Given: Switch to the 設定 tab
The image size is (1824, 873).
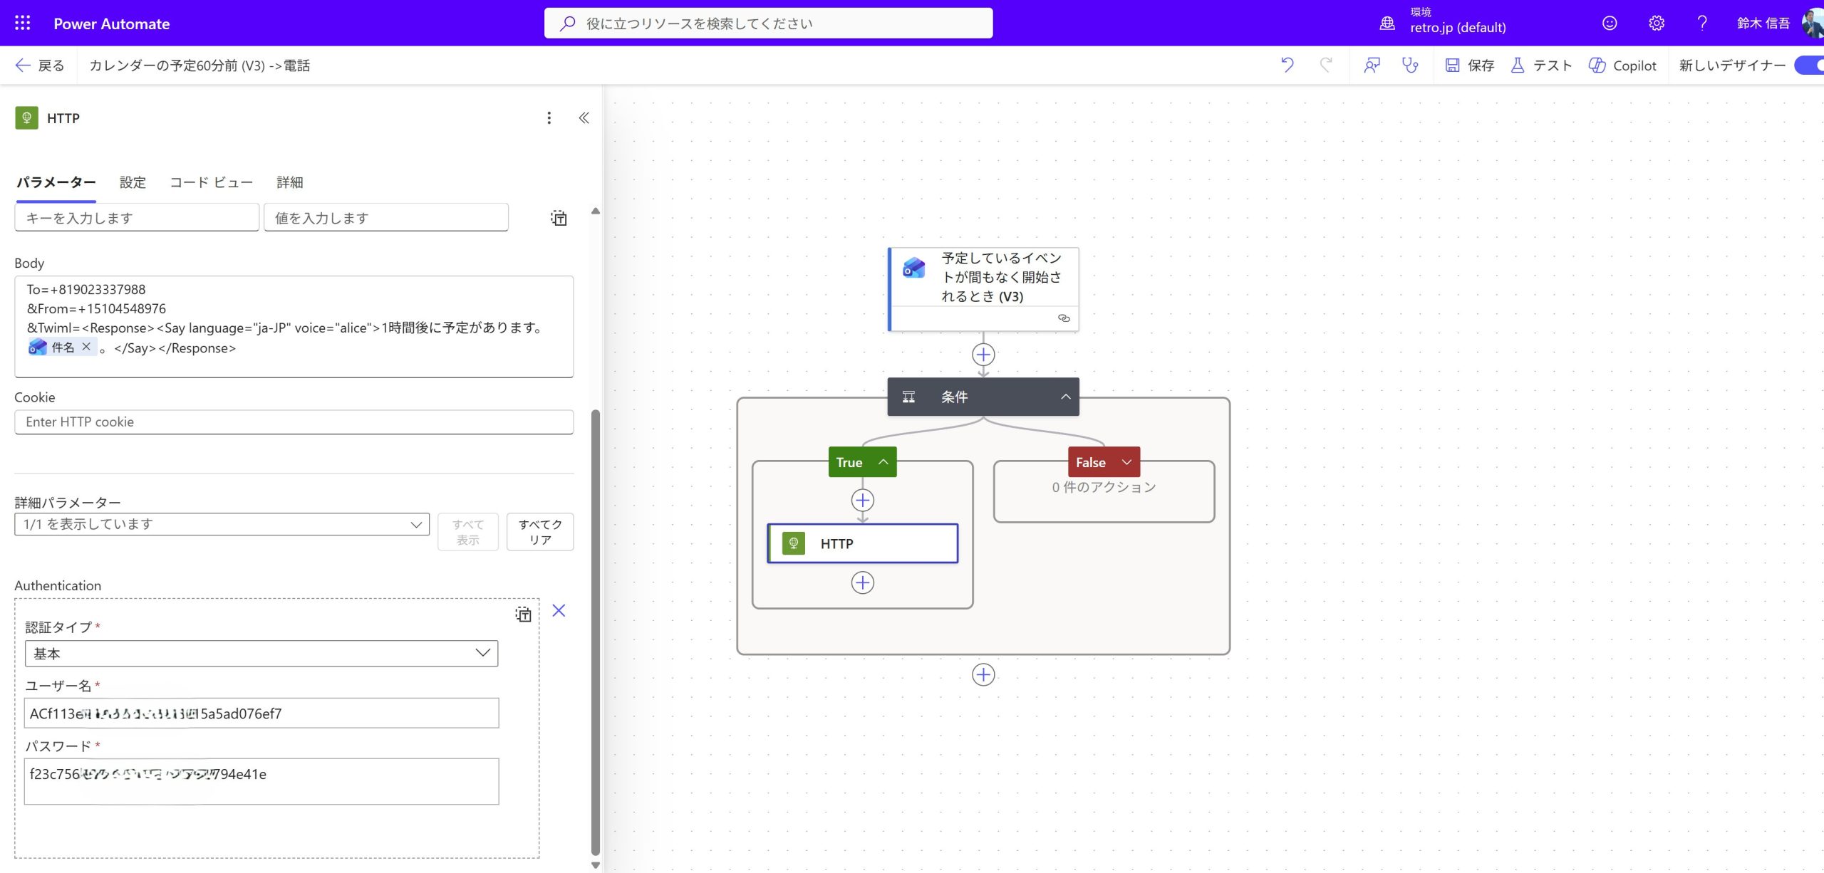Looking at the screenshot, I should pyautogui.click(x=133, y=182).
